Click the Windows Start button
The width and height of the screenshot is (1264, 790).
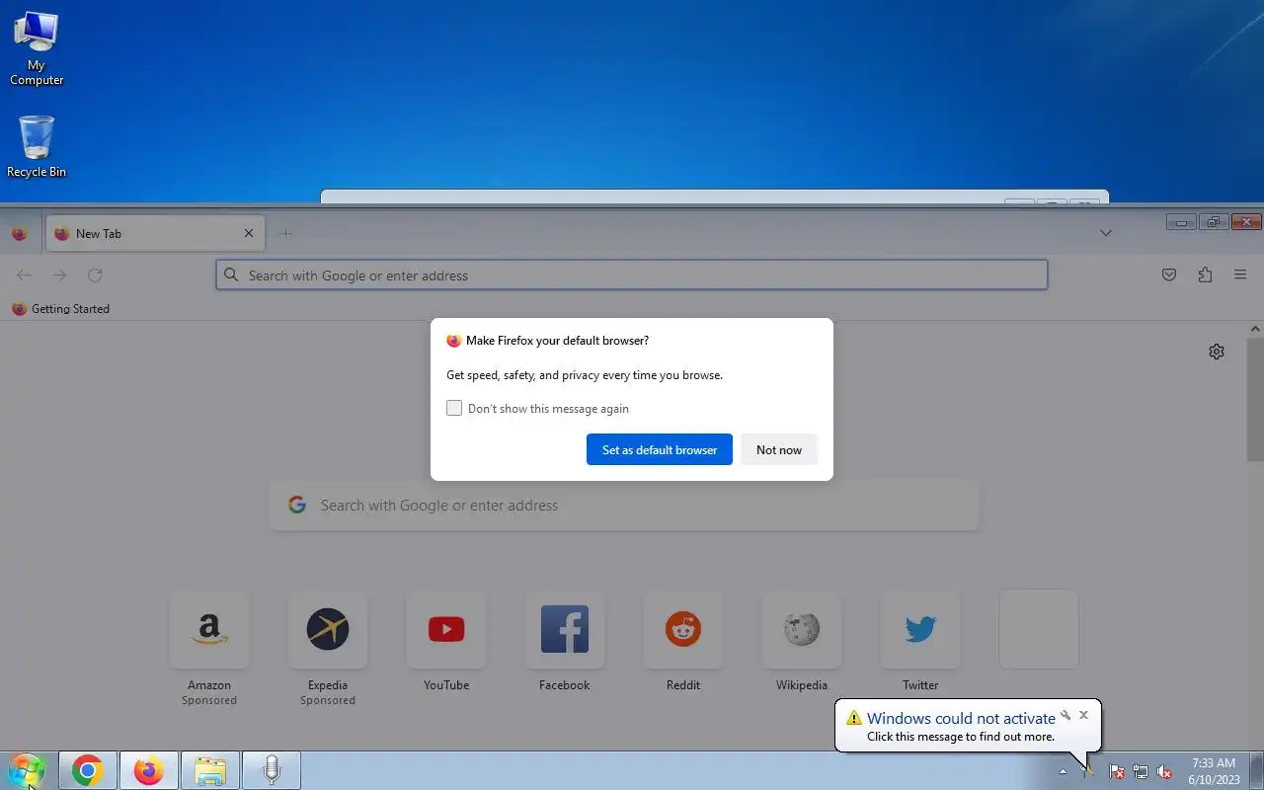pyautogui.click(x=27, y=770)
